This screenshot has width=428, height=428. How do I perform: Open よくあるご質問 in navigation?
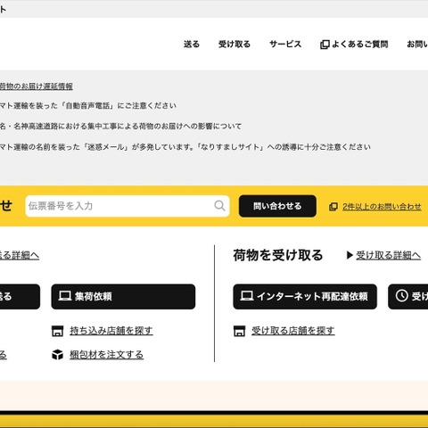359,45
